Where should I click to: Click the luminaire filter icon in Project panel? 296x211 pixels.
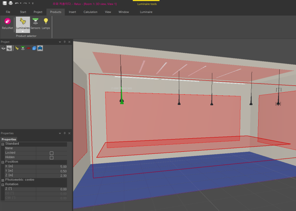(x=17, y=48)
